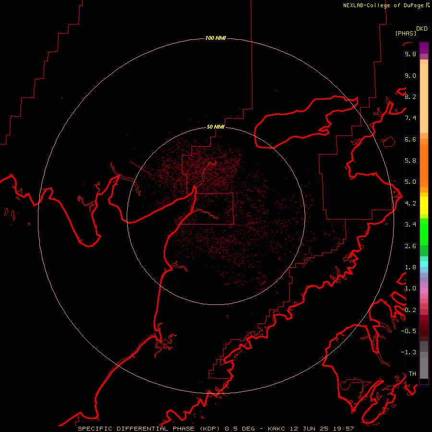The height and width of the screenshot is (432, 432).
Task: Click the 19:57 timestamp
Action: tap(343, 429)
